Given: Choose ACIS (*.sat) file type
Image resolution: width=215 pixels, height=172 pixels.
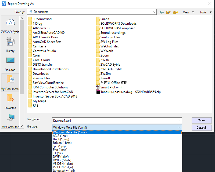Looking at the screenshot, I should click(117, 136).
